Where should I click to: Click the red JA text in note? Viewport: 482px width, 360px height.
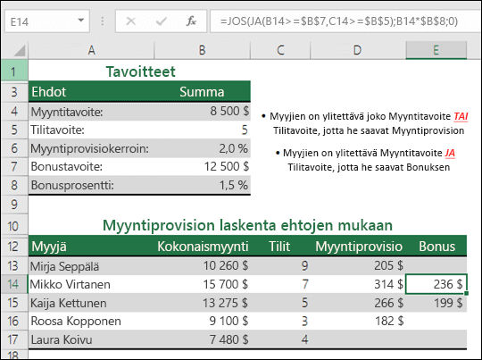(x=450, y=153)
